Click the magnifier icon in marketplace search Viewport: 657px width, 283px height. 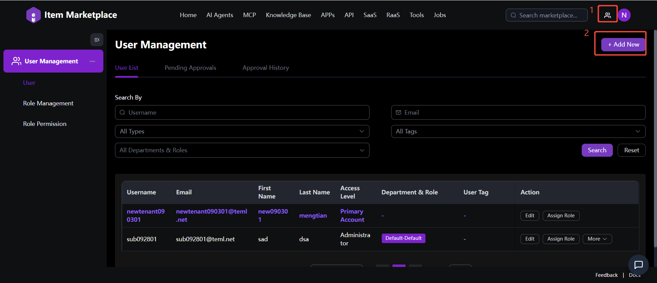pos(513,15)
